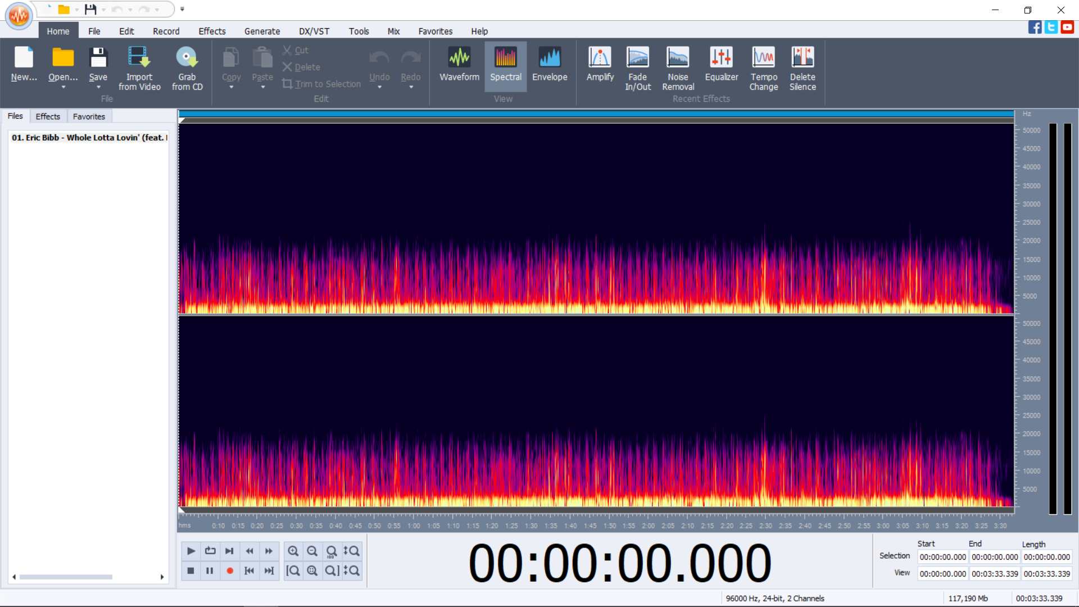Switch to the Effects side panel tab

[x=48, y=116]
